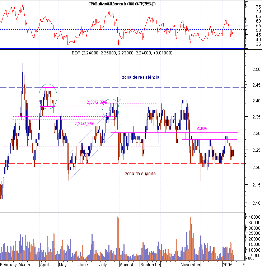
Task: Click the RSI 70 level axis value
Action: coord(258,11)
